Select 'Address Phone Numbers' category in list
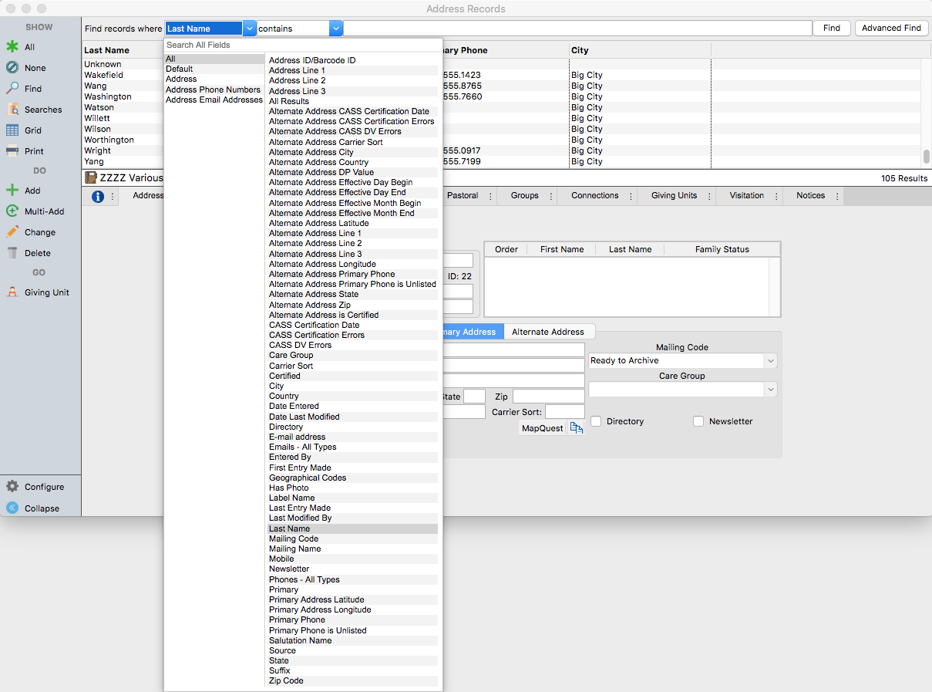The image size is (932, 692). [213, 89]
